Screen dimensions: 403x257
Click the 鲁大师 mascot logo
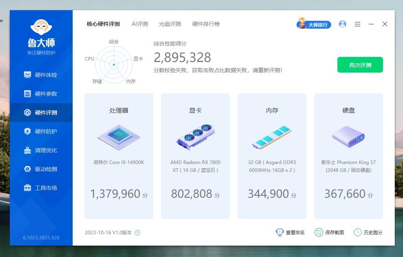tap(41, 27)
